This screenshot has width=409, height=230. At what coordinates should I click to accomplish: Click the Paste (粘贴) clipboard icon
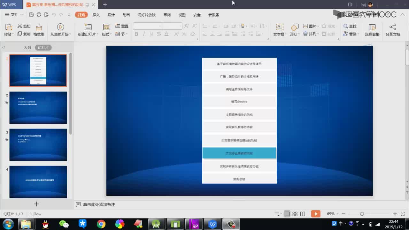click(9, 27)
